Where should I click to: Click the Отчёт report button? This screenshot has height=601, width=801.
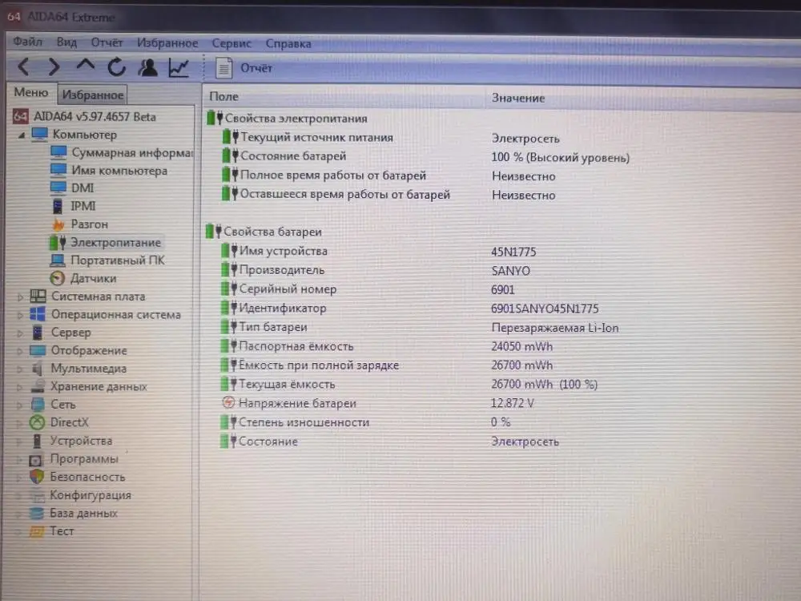(x=244, y=68)
